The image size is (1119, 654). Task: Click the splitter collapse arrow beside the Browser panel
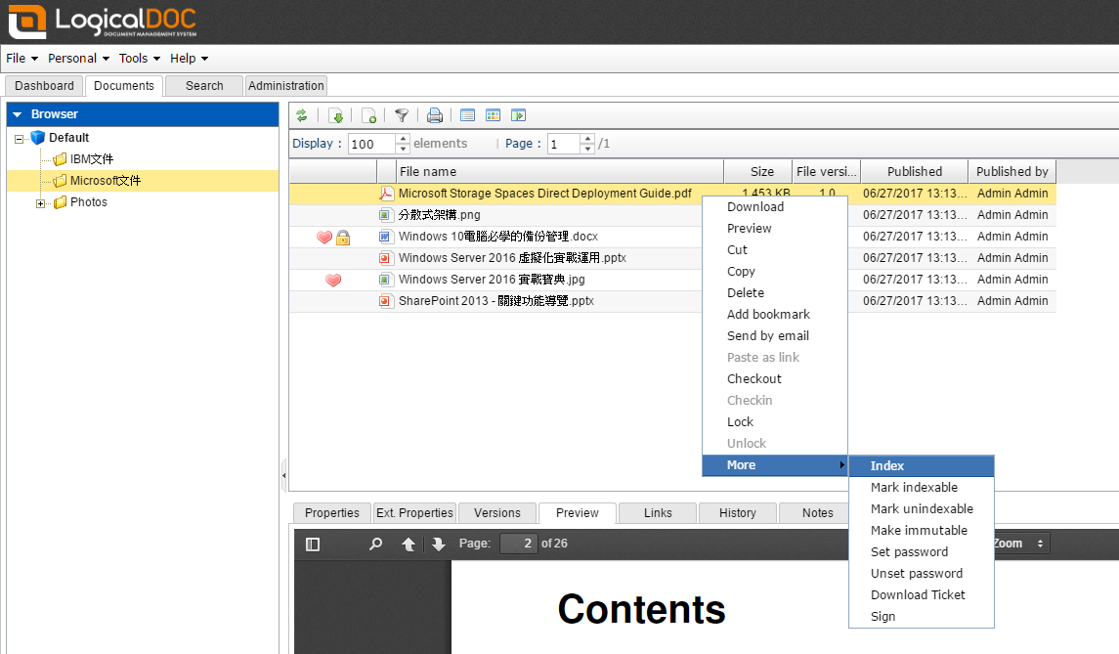point(284,475)
